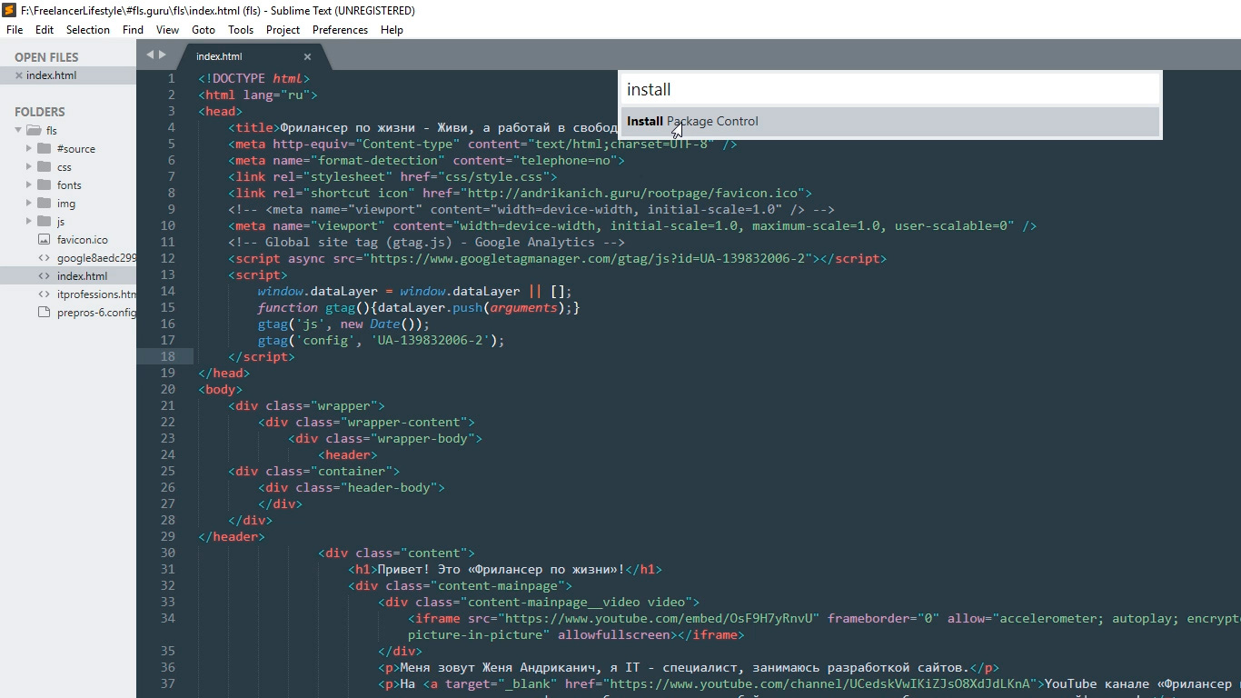Open the Preferences menu
This screenshot has width=1241, height=698.
tap(341, 30)
